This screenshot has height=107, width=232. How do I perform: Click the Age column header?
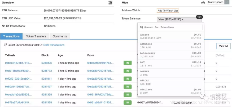(x=60, y=55)
